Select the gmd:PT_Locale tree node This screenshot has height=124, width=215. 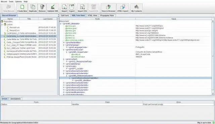tap(76, 69)
